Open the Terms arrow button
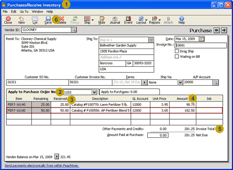The width and height of the screenshot is (233, 170). click(x=144, y=82)
